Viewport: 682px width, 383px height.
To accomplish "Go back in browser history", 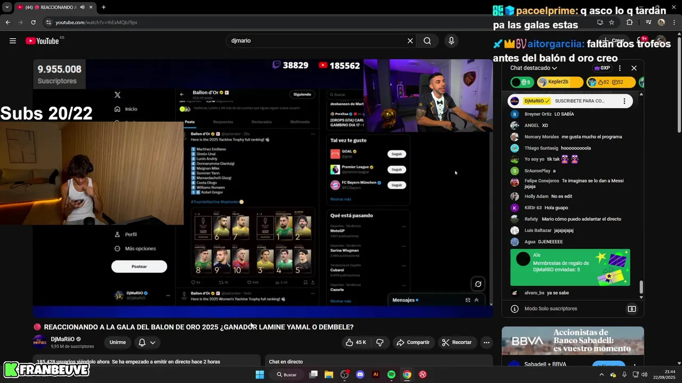I will pos(7,22).
